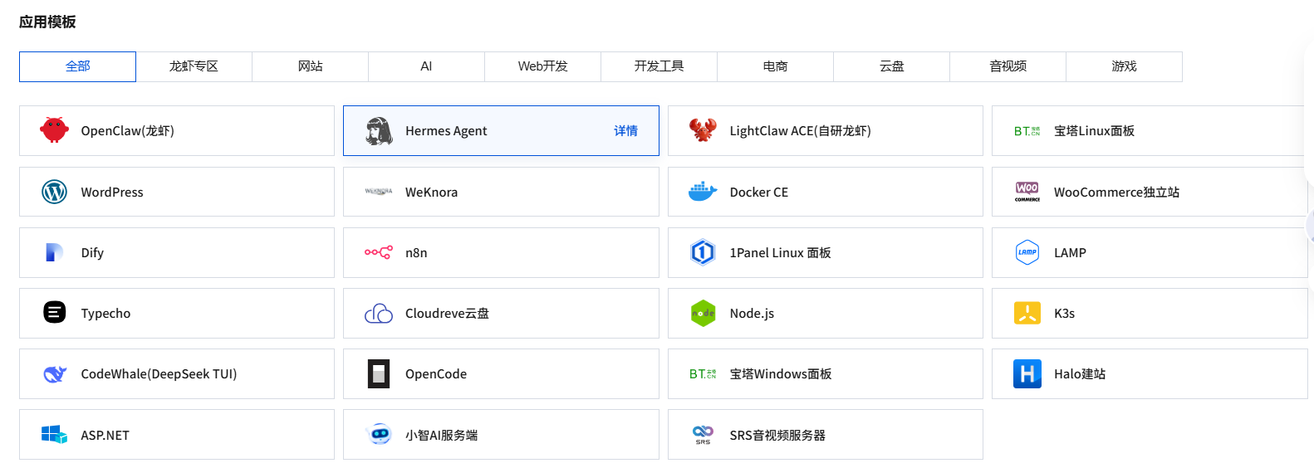
Task: Switch to the 云盘 tab
Action: (891, 66)
